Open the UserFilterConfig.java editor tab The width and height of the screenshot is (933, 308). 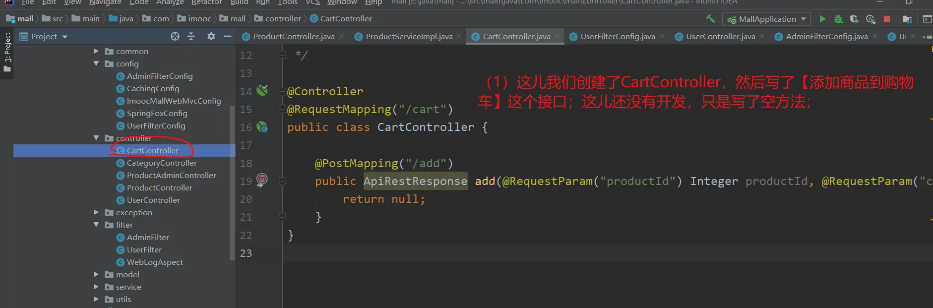pos(618,36)
